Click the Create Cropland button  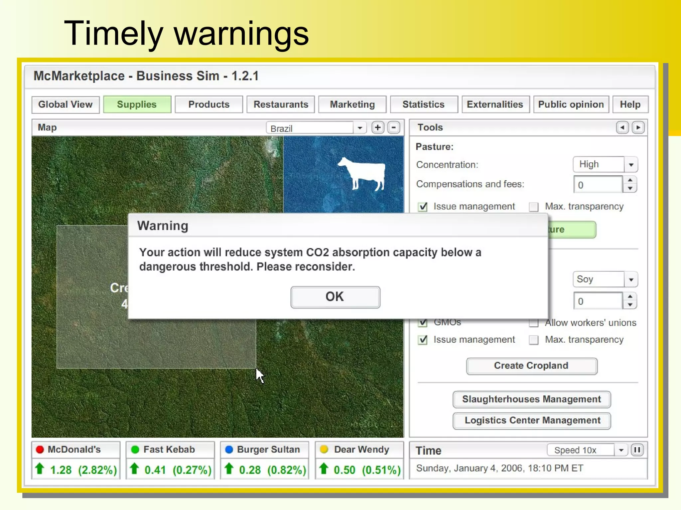click(x=531, y=366)
